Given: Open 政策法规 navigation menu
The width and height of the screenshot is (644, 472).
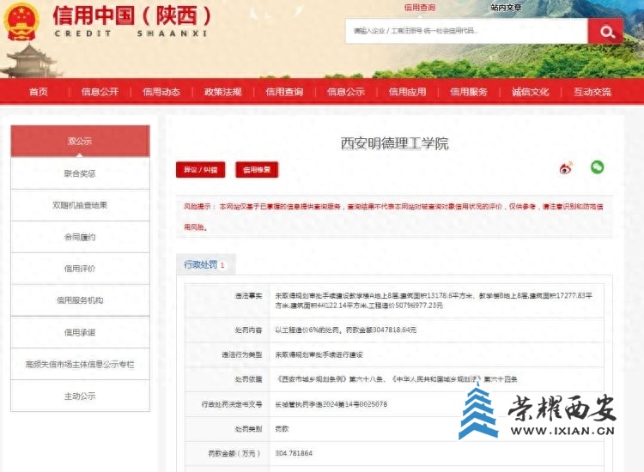Looking at the screenshot, I should point(223,92).
